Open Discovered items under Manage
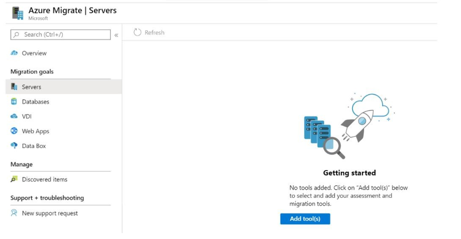This screenshot has width=461, height=239. pyautogui.click(x=45, y=179)
